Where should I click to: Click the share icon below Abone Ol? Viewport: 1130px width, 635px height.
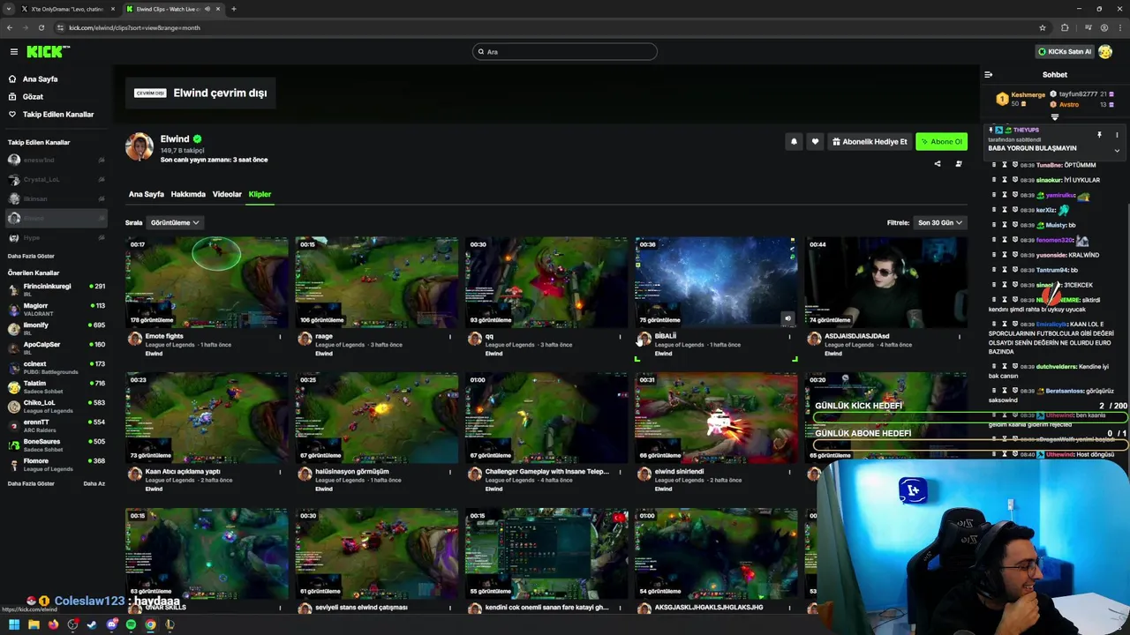pos(938,164)
